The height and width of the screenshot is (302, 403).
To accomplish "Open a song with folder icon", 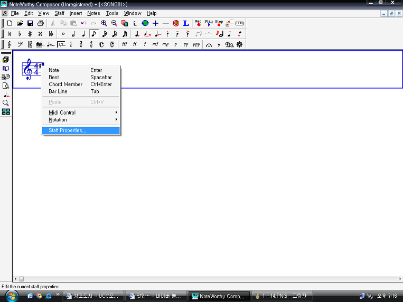I will coord(20,23).
